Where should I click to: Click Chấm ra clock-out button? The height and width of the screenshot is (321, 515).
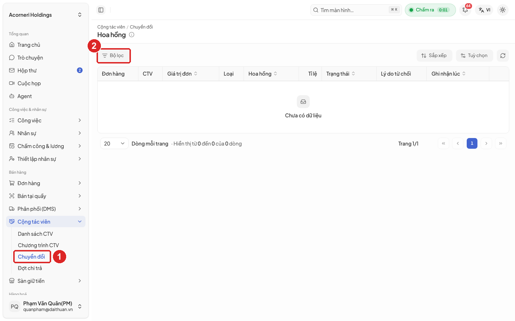(430, 10)
